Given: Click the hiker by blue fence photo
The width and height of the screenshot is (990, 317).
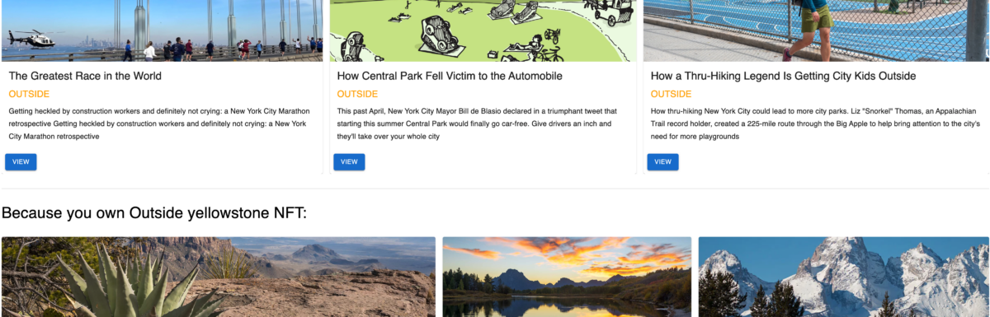Looking at the screenshot, I should 816,30.
